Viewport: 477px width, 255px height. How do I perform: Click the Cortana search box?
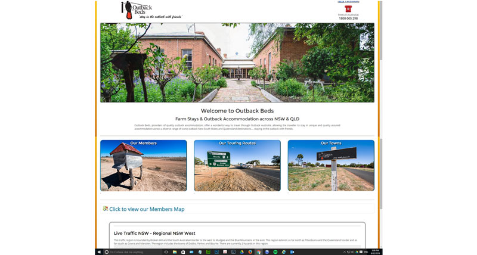tap(131, 252)
